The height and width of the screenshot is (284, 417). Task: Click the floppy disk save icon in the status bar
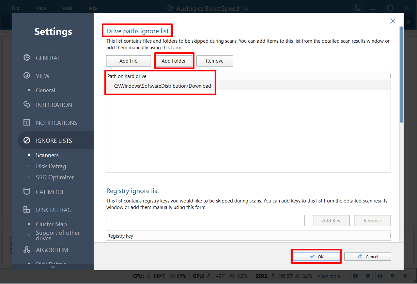tap(380, 276)
